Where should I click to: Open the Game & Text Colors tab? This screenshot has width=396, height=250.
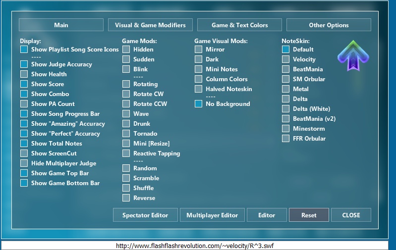coord(239,25)
